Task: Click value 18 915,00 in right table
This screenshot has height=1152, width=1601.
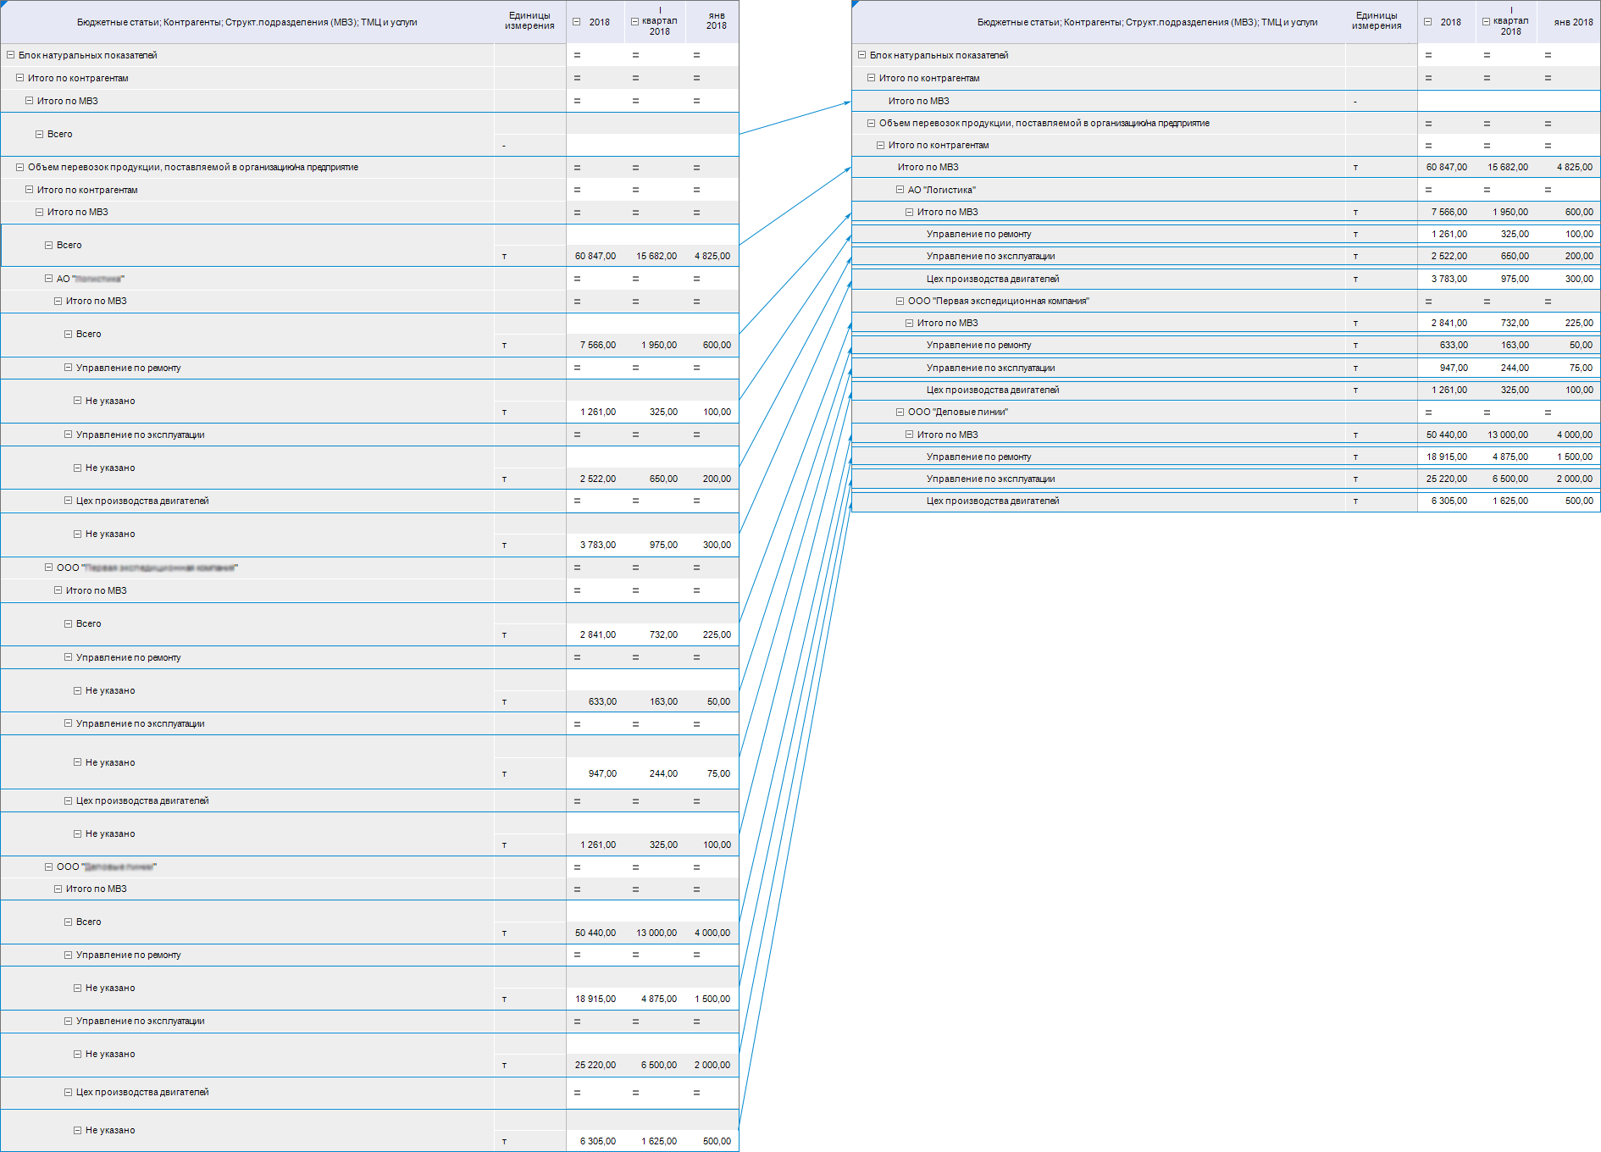Action: pos(1447,457)
